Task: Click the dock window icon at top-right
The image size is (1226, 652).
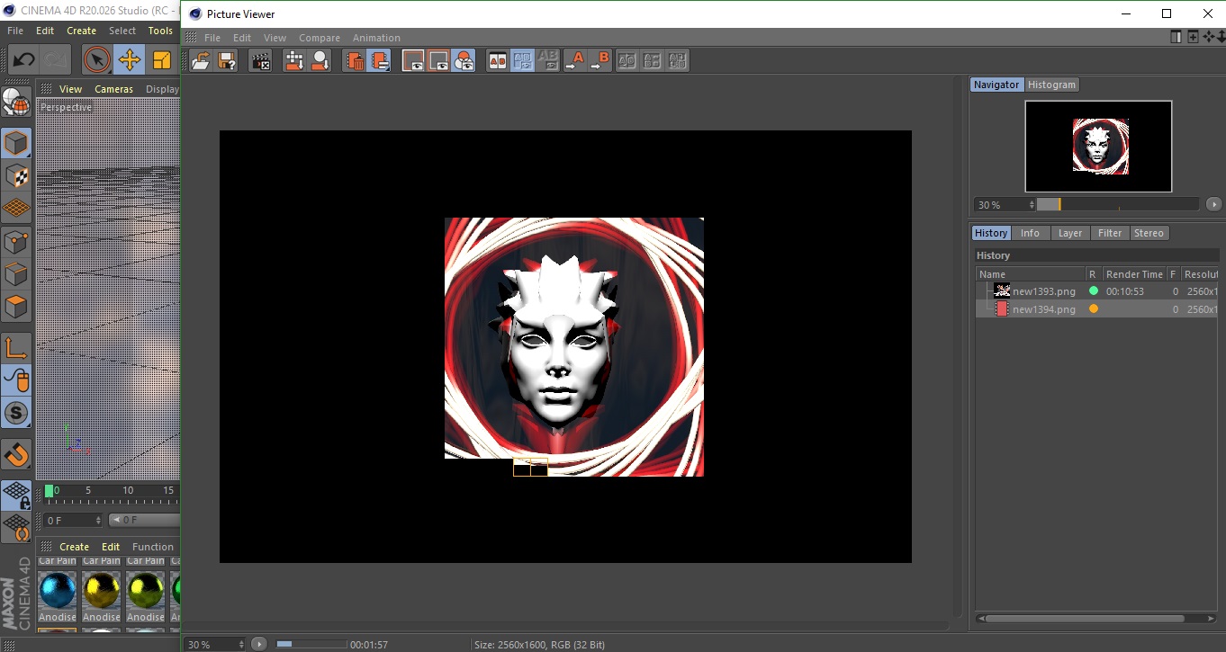Action: (x=1176, y=37)
